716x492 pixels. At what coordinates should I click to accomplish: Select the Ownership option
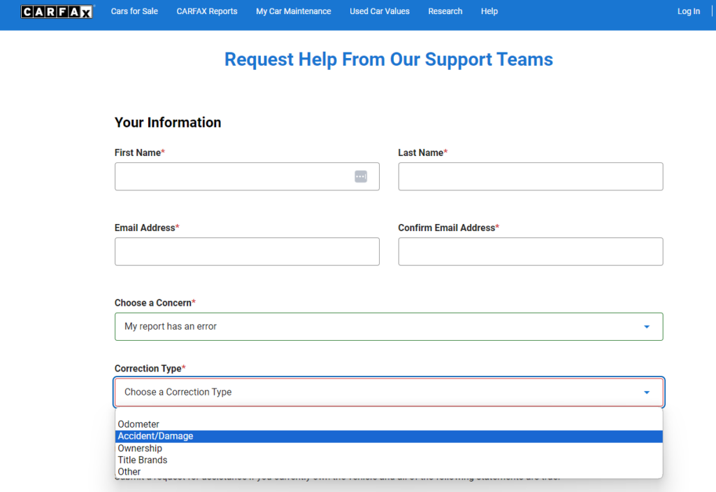[x=140, y=448]
